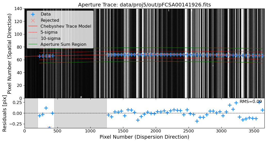Click the 0.25 tick label on residuals axis
The image size is (267, 142).
[16, 102]
